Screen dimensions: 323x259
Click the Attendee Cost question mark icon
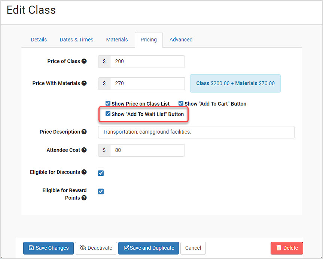click(x=84, y=150)
